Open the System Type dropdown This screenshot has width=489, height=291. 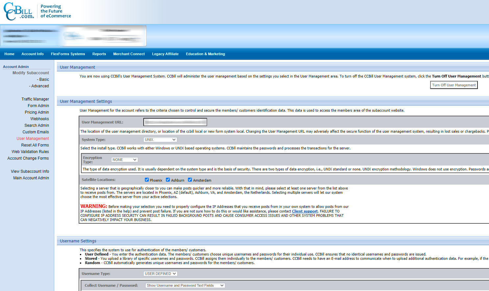pyautogui.click(x=160, y=140)
